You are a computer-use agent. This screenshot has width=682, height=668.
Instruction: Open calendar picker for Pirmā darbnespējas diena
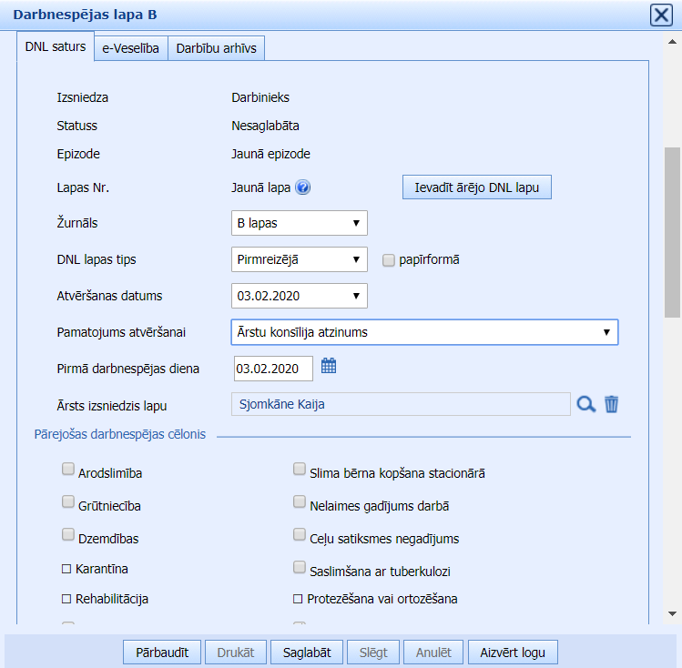coord(329,367)
